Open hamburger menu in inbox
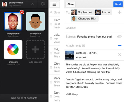This screenshot has height=102, width=124. [x=54, y=4]
